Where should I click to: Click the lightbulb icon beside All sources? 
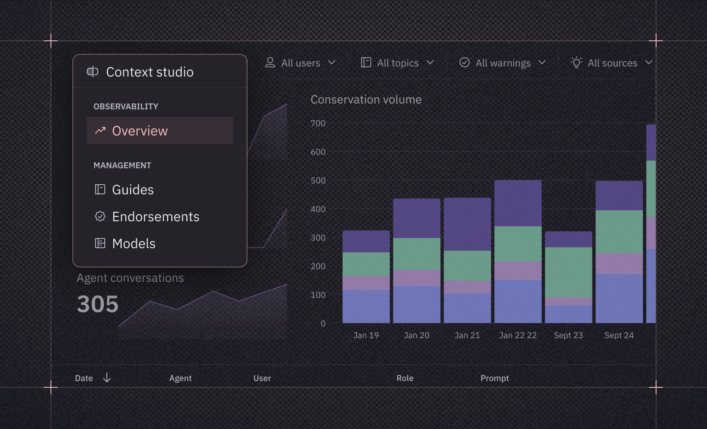[x=577, y=62]
